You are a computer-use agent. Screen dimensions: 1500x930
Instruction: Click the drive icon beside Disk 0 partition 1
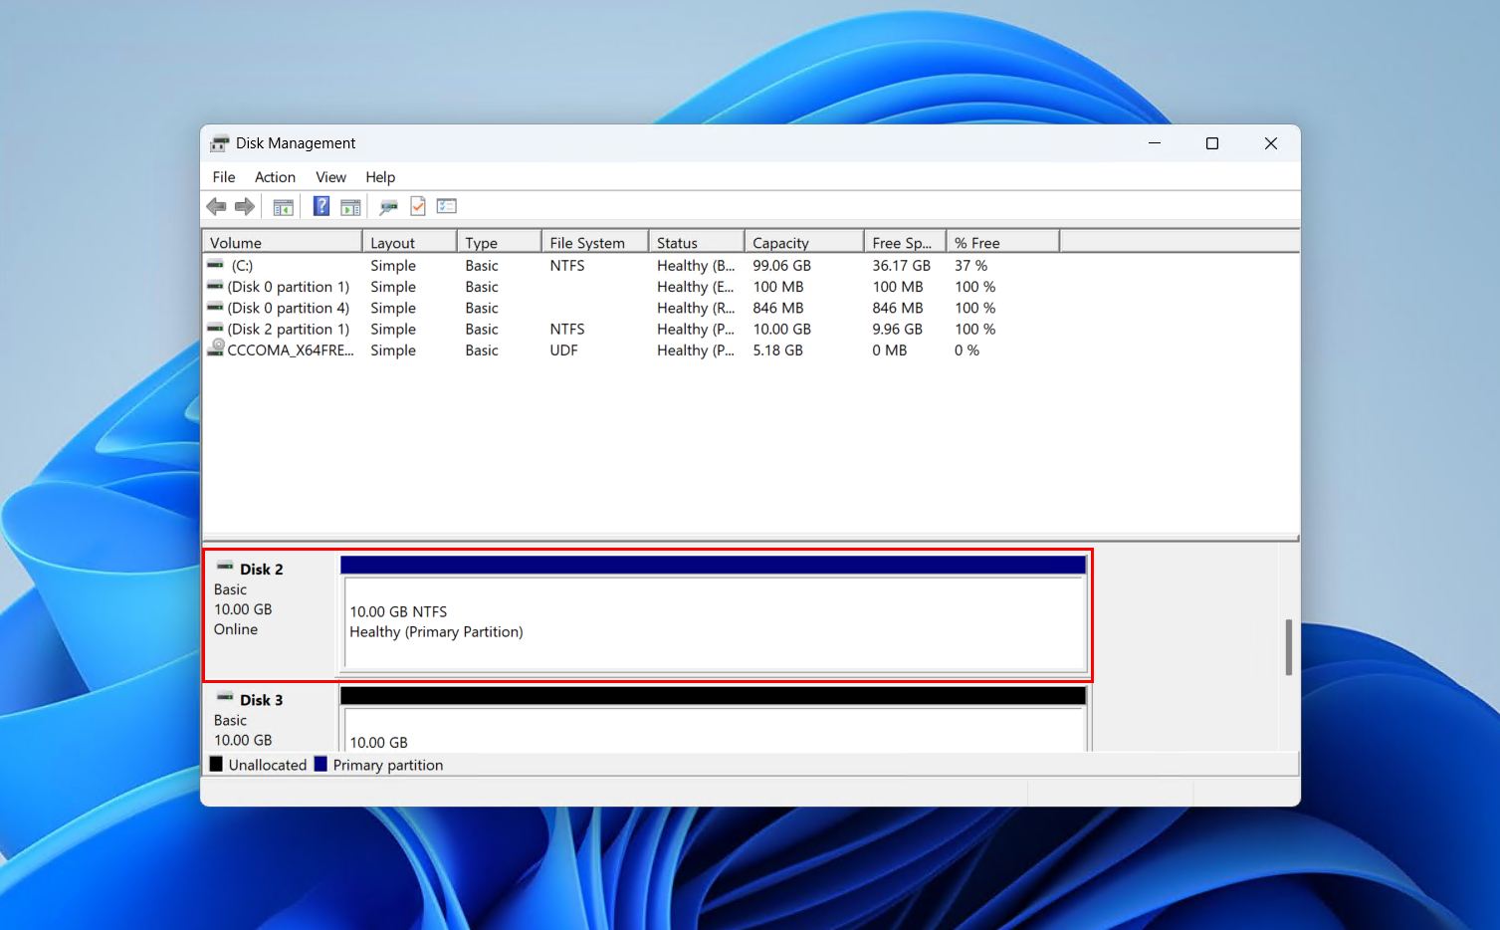pyautogui.click(x=215, y=286)
